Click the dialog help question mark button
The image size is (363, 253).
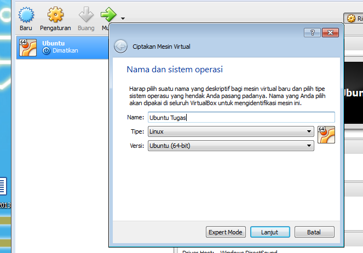coord(312,33)
